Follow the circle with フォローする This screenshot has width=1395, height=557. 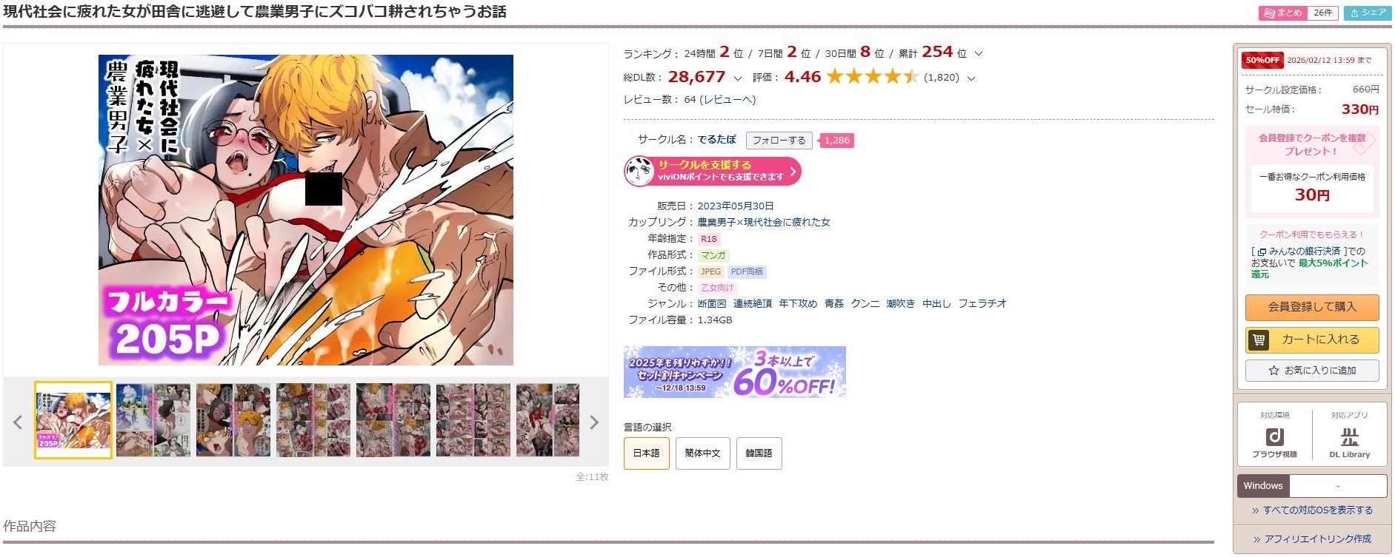click(x=779, y=141)
